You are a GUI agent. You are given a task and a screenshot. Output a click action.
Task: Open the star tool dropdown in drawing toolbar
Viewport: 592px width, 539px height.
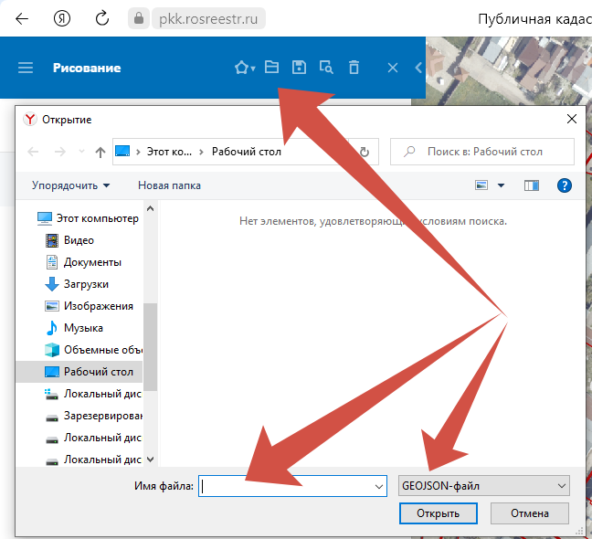coord(244,68)
